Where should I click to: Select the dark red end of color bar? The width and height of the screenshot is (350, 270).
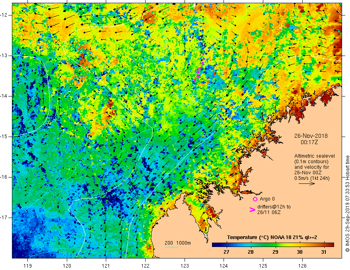(332, 245)
